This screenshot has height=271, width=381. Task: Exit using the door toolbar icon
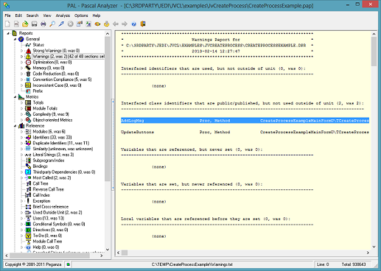click(143, 24)
